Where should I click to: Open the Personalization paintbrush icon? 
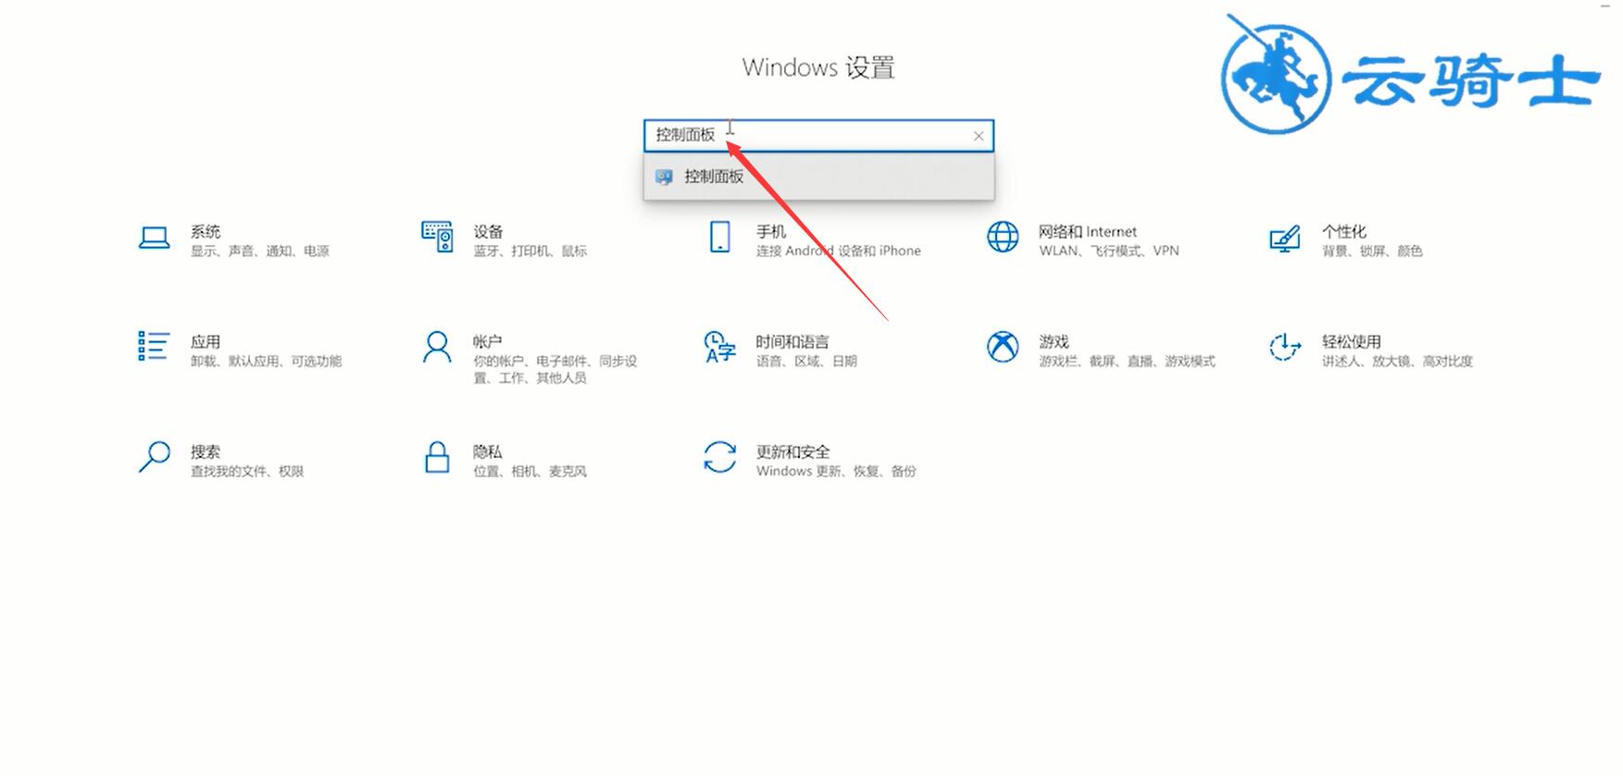click(1284, 239)
